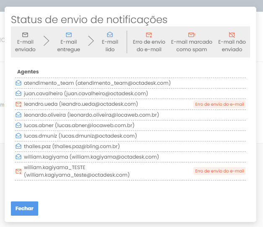The width and height of the screenshot is (263, 227).
Task: Click the error badge on leandro.ueda row
Action: click(219, 104)
